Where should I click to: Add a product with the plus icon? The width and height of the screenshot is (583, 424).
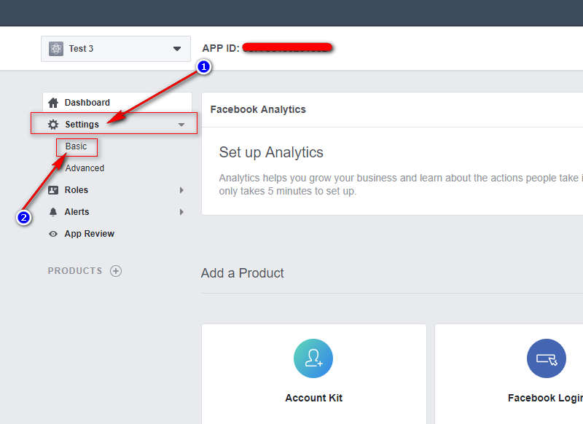(116, 271)
